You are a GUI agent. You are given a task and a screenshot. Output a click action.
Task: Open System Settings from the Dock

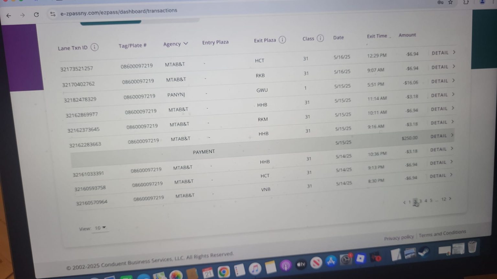[346, 259]
